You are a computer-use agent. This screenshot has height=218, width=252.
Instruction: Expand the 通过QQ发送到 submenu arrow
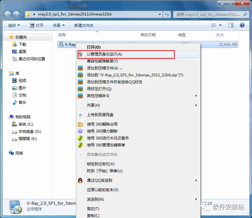(x=196, y=180)
